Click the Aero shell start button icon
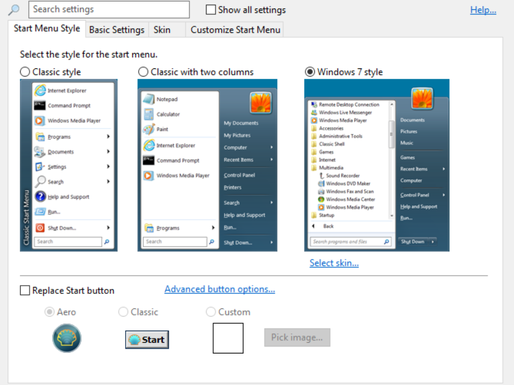The height and width of the screenshot is (385, 514). tap(67, 338)
